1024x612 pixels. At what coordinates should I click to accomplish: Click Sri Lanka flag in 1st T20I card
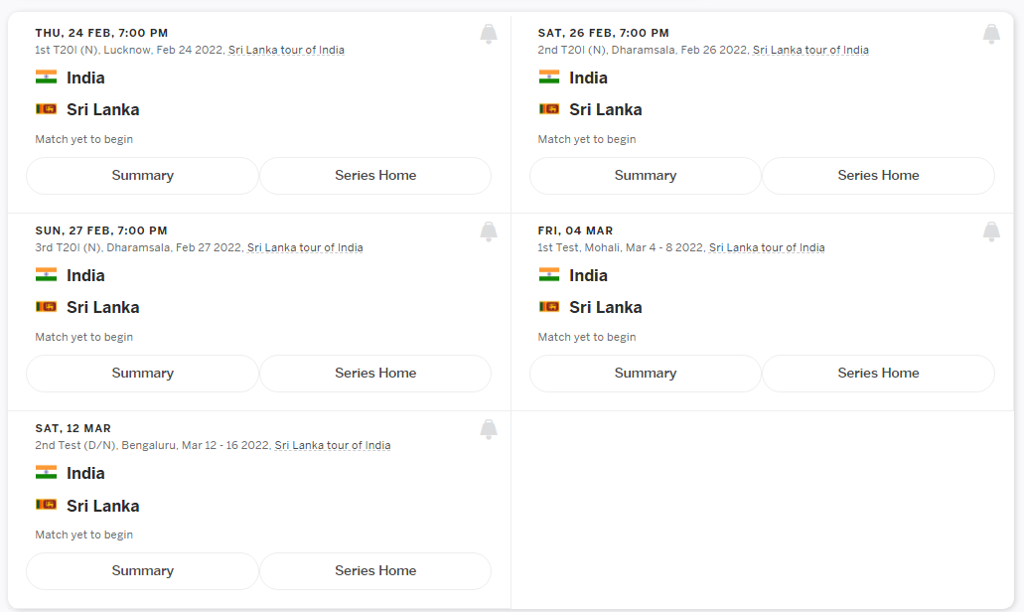click(x=46, y=109)
